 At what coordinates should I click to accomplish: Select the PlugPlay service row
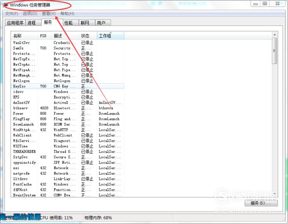[x=67, y=119]
